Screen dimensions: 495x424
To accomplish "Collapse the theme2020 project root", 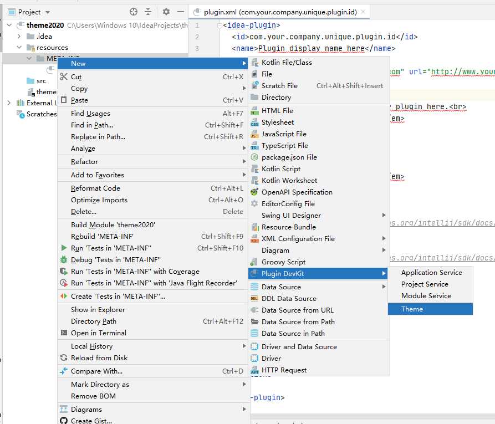I will [9, 25].
